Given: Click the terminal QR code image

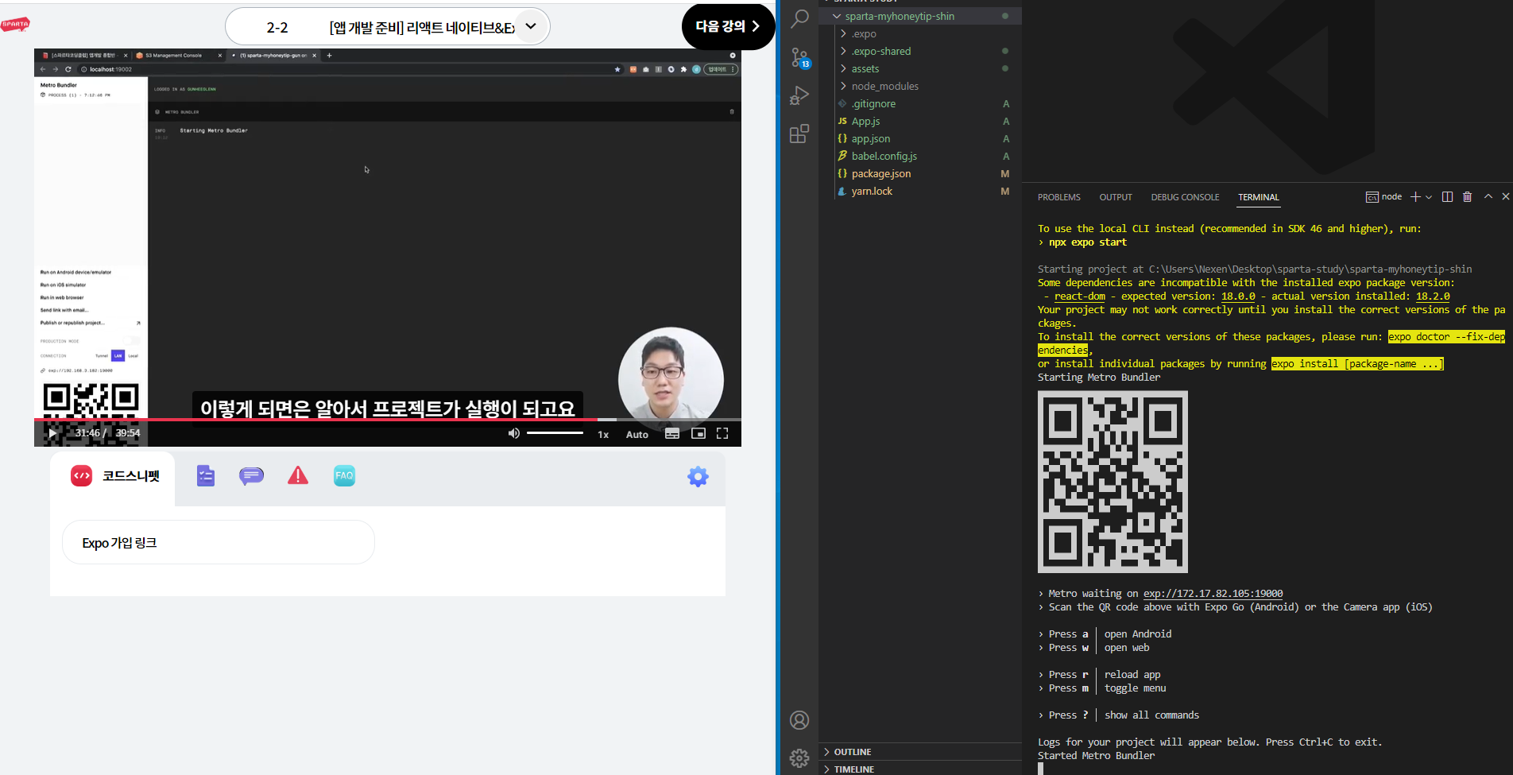Looking at the screenshot, I should point(1112,482).
